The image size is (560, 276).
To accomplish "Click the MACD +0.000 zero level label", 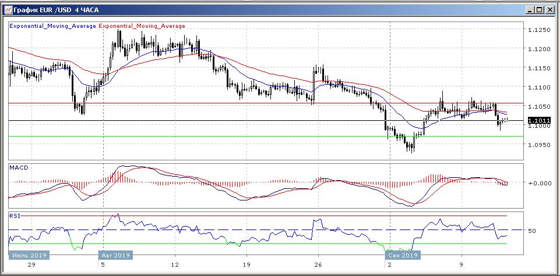I will click(x=540, y=182).
